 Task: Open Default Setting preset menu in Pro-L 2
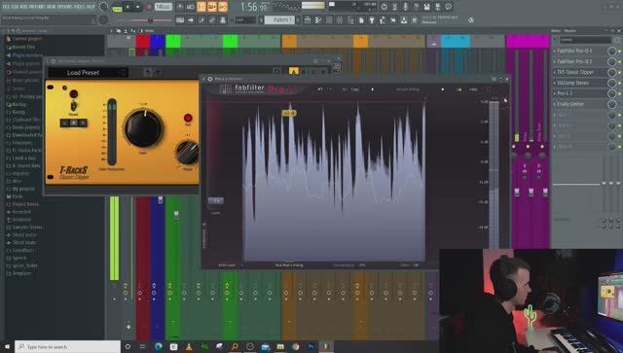pos(407,89)
